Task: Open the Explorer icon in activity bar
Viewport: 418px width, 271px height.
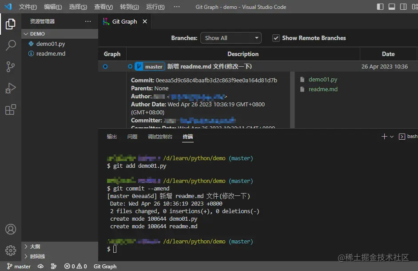Action: pyautogui.click(x=11, y=24)
